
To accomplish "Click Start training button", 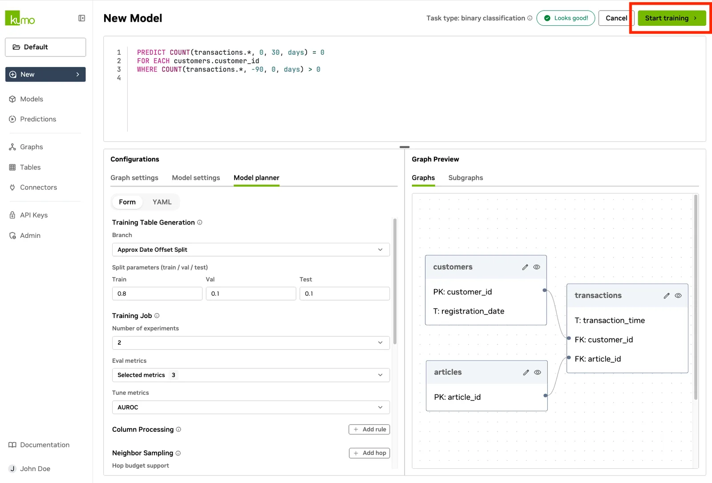I will [672, 18].
